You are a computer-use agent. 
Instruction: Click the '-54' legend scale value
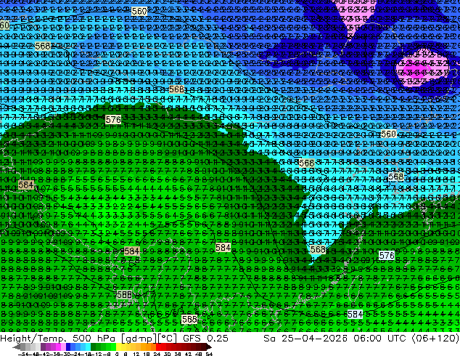(x=24, y=354)
